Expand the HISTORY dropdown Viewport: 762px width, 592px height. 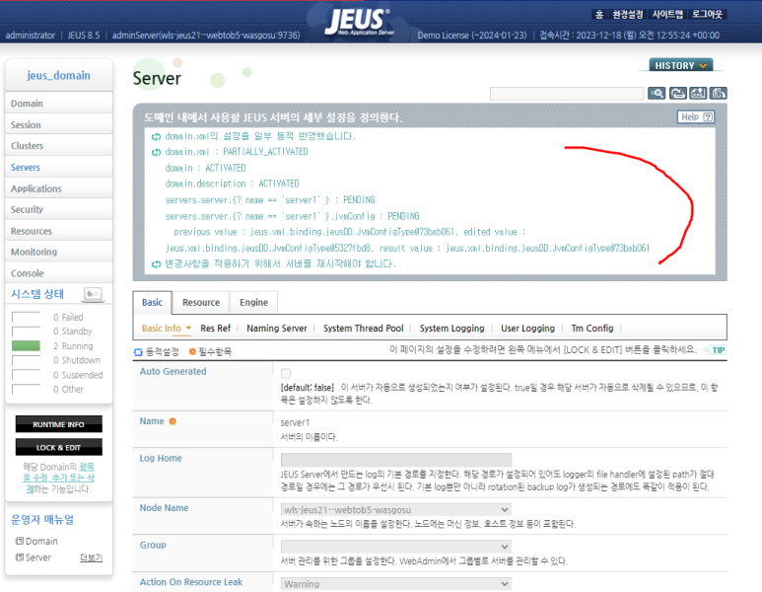point(681,65)
